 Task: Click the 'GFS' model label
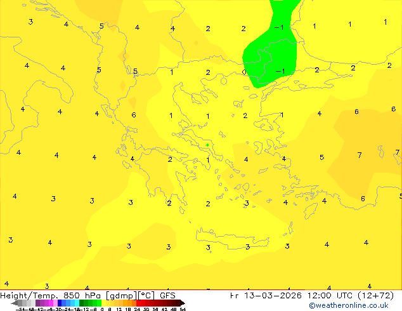[x=167, y=296]
